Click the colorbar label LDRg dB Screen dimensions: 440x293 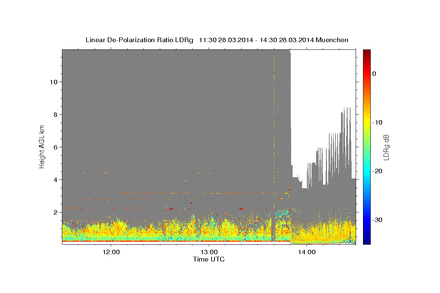click(x=386, y=147)
